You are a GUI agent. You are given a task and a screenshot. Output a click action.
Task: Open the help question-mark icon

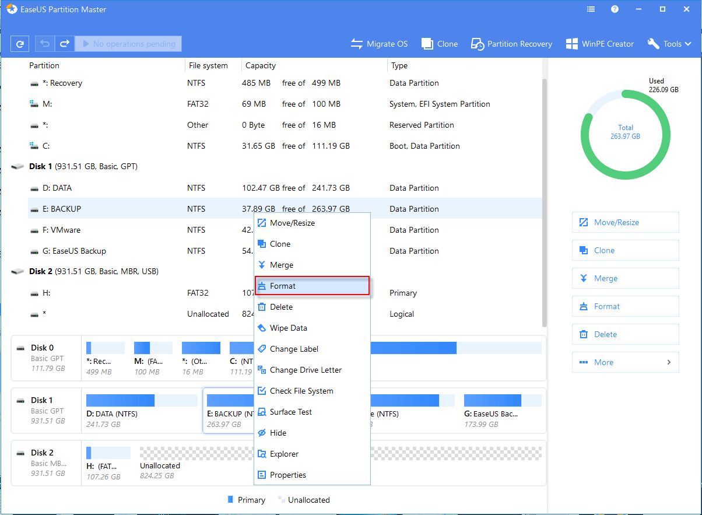coord(615,9)
